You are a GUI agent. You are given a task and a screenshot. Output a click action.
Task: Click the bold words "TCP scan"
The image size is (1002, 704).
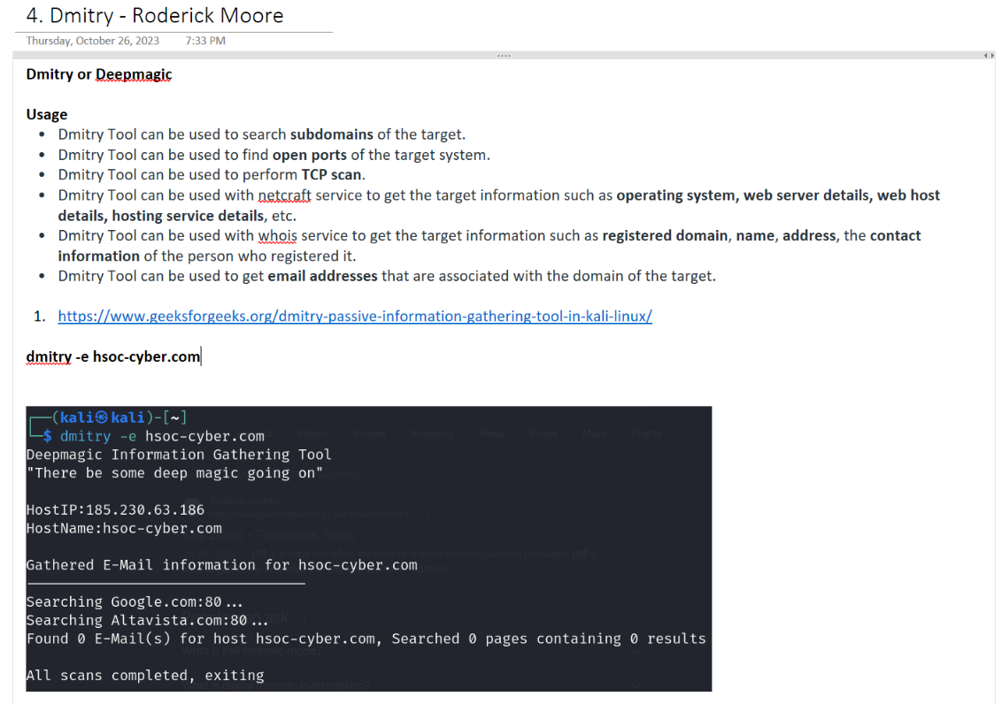[331, 175]
